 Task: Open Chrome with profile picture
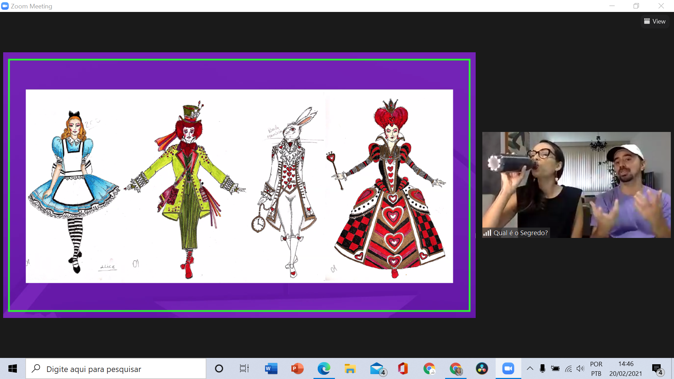456,368
